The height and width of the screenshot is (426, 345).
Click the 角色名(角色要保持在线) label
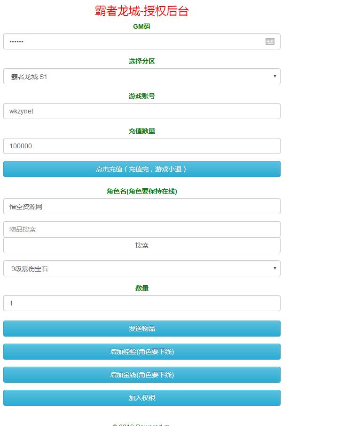tap(141, 191)
